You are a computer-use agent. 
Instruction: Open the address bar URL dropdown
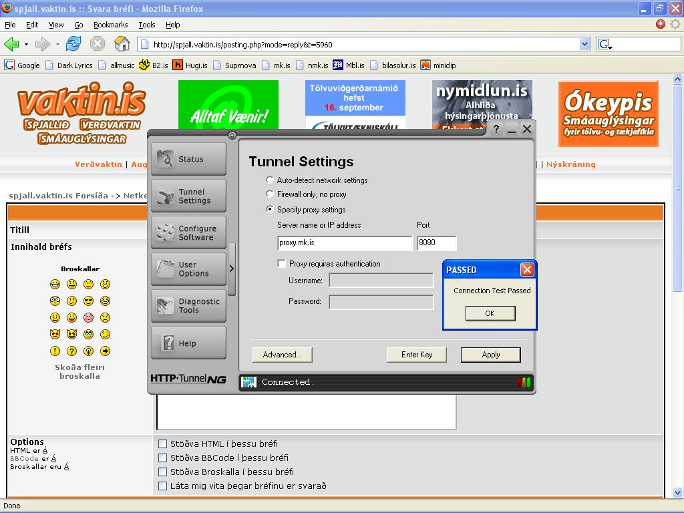click(585, 45)
